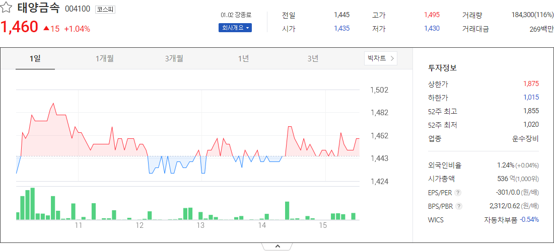The width and height of the screenshot is (554, 251).
Task: Open the 빅차트 view
Action: tap(381, 58)
